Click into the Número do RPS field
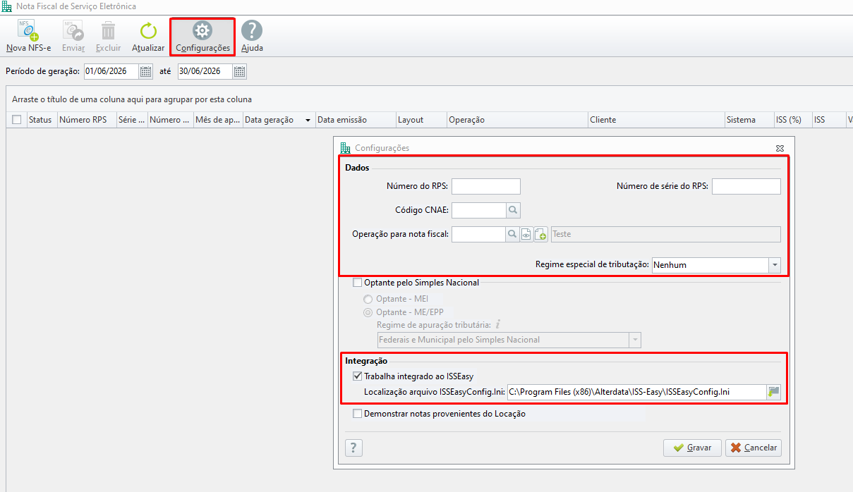Image resolution: width=853 pixels, height=492 pixels. coord(486,186)
